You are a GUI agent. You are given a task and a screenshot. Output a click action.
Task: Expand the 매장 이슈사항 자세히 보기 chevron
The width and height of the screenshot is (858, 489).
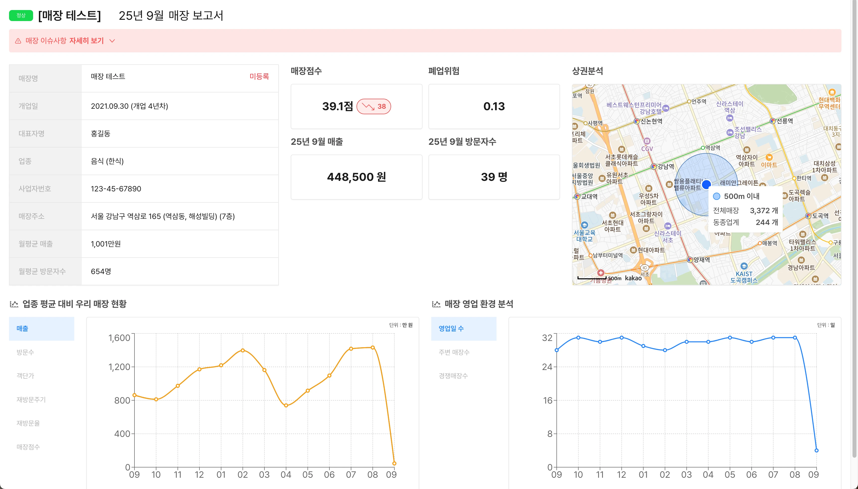112,41
